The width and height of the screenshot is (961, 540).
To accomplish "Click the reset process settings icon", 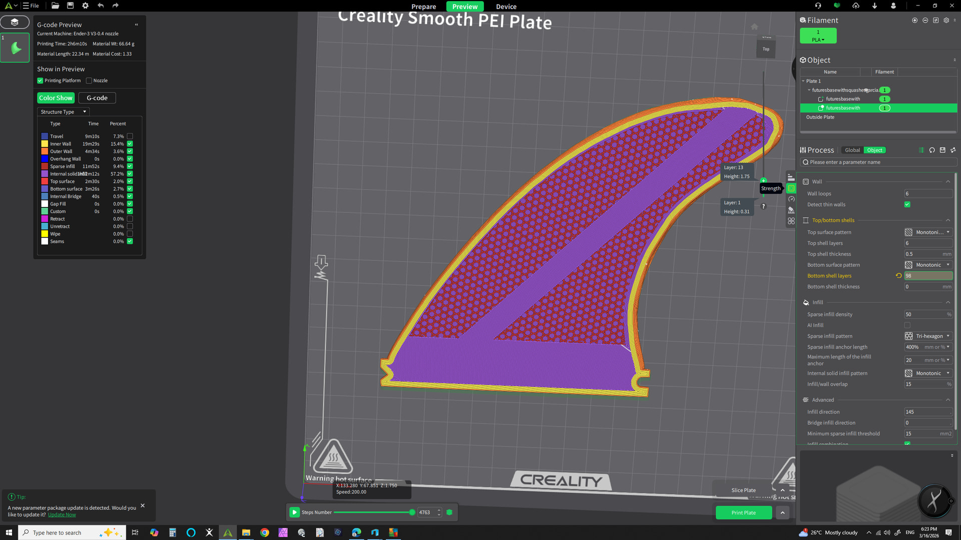I will [932, 150].
